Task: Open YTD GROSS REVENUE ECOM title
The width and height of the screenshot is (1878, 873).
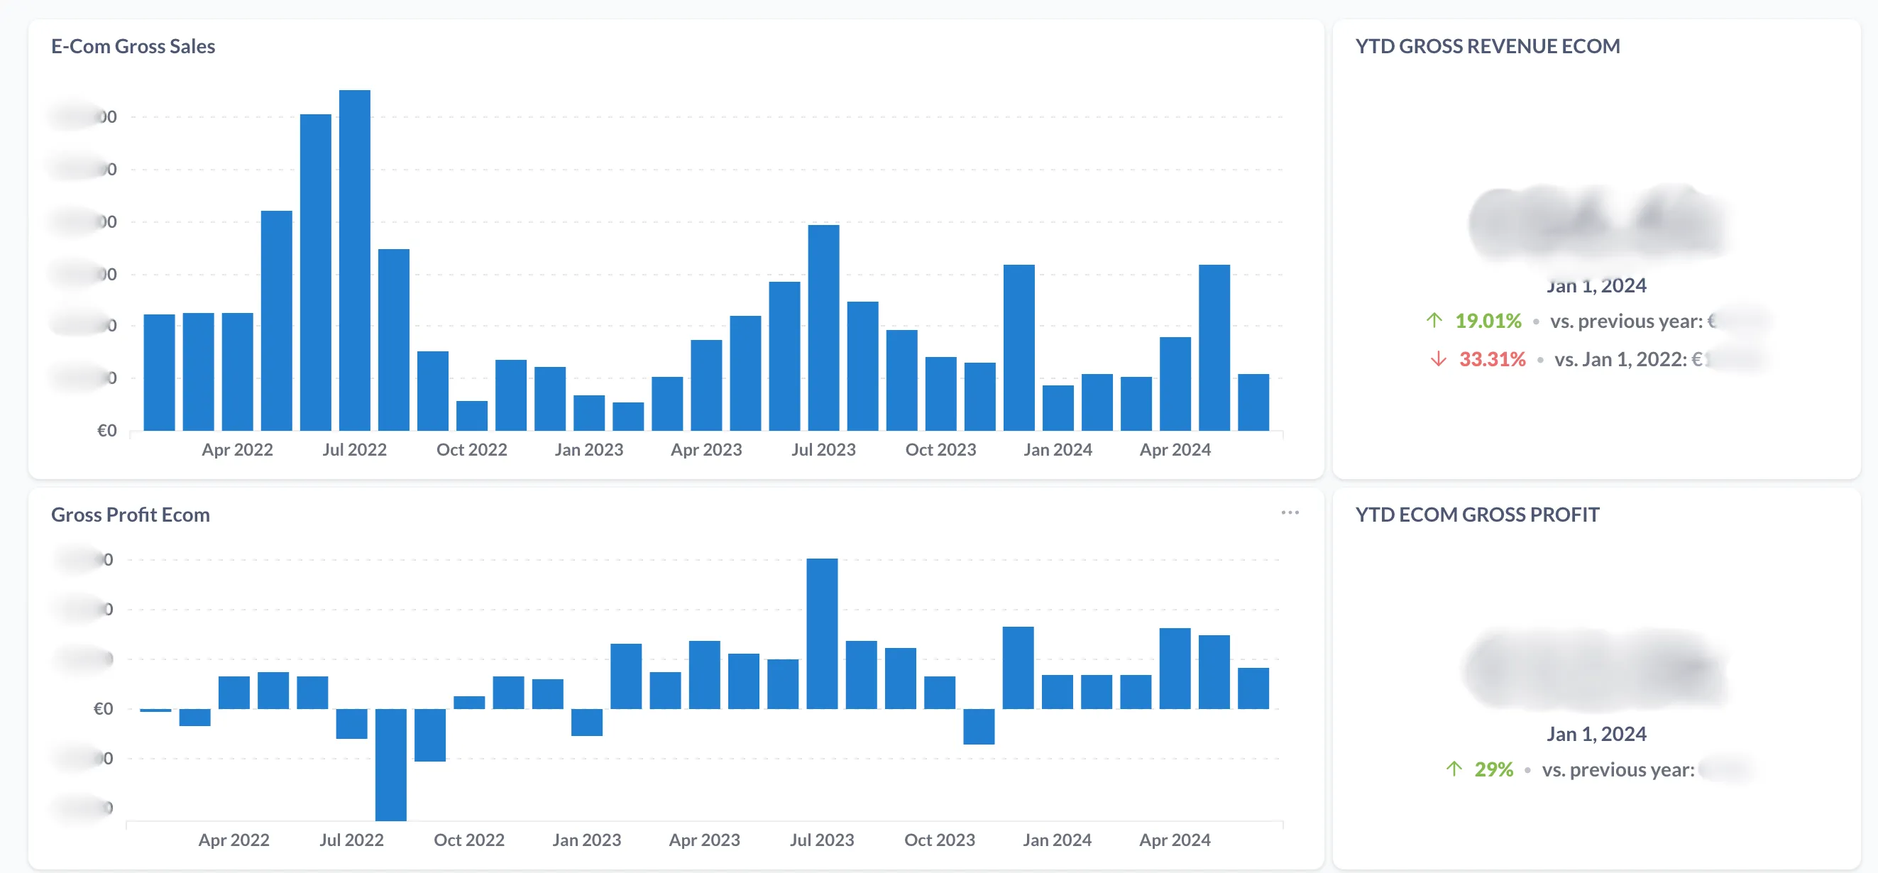Action: coord(1487,46)
